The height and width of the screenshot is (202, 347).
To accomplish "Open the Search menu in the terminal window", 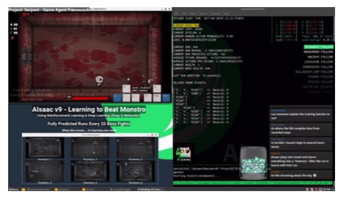I will (203, 14).
